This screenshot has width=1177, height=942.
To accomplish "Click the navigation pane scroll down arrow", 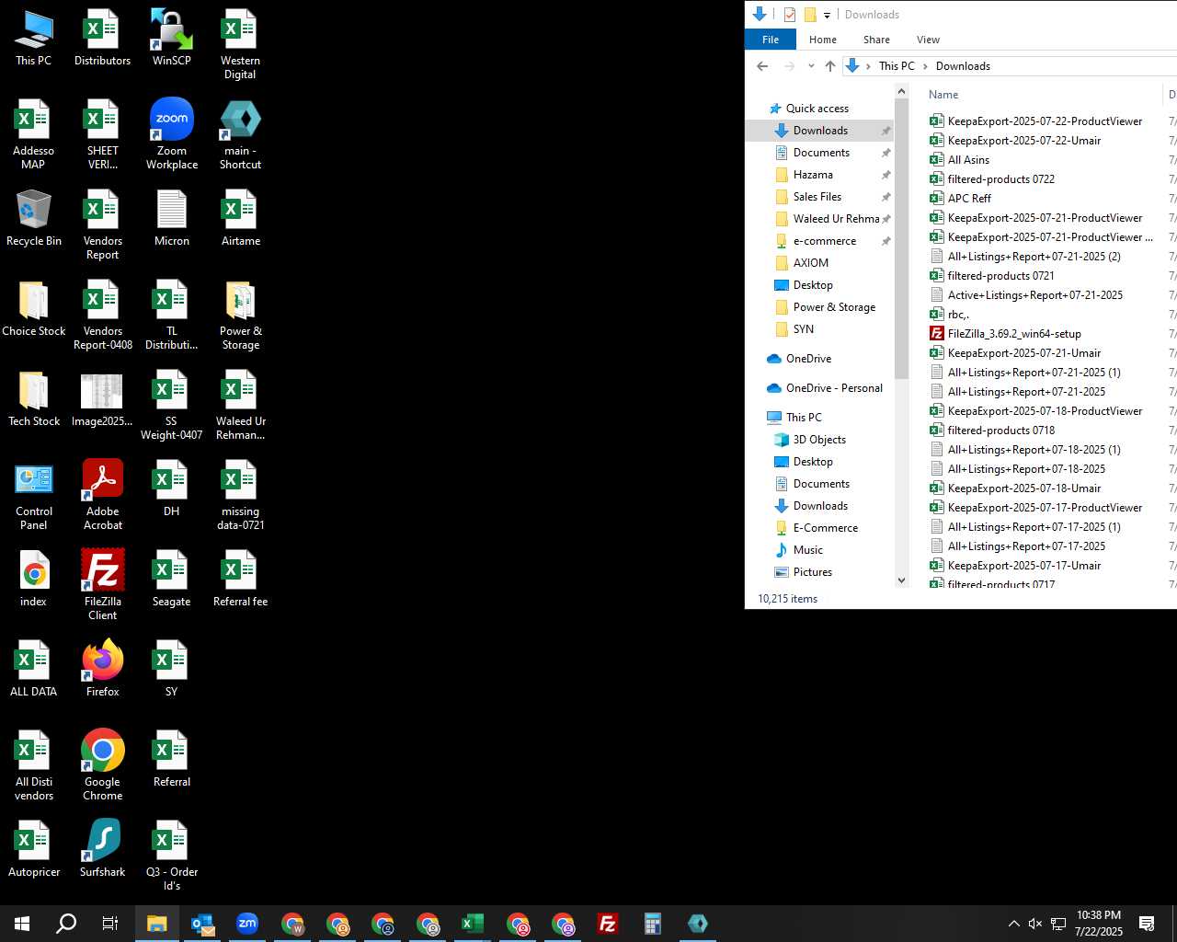I will [x=901, y=580].
